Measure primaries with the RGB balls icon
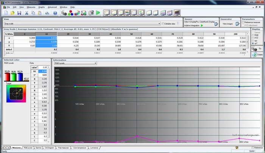265x153 pixels. 71,13
